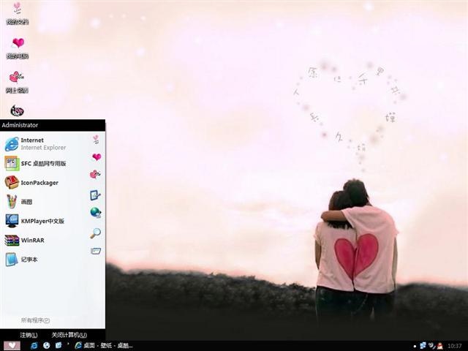Click the magnifying glass search icon in start menu
Image resolution: width=468 pixels, height=351 pixels.
tap(96, 233)
